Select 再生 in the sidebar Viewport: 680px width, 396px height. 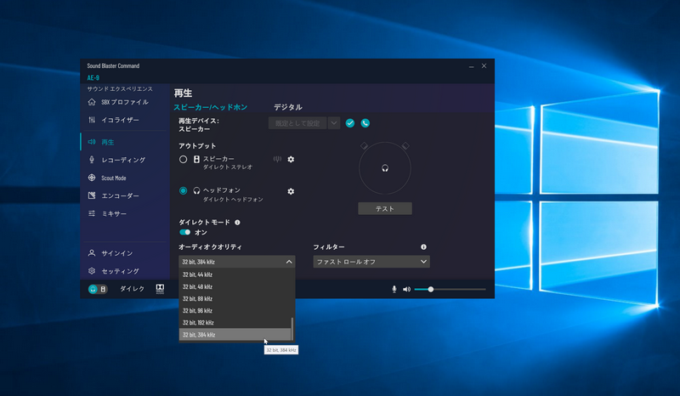click(x=101, y=142)
